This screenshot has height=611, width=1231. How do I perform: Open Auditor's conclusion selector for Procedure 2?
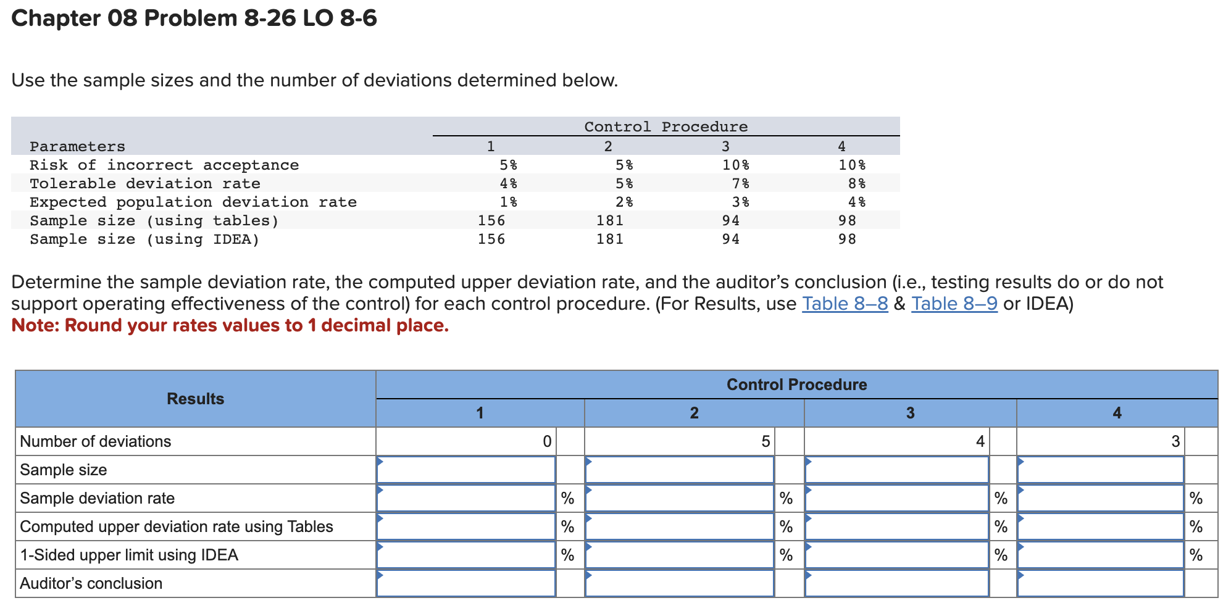coord(679,583)
